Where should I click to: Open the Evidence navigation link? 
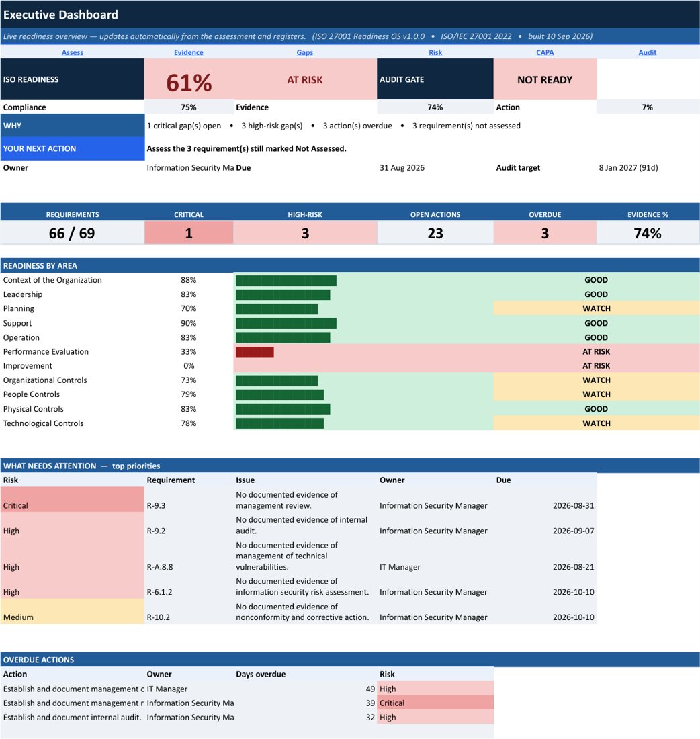(x=188, y=52)
